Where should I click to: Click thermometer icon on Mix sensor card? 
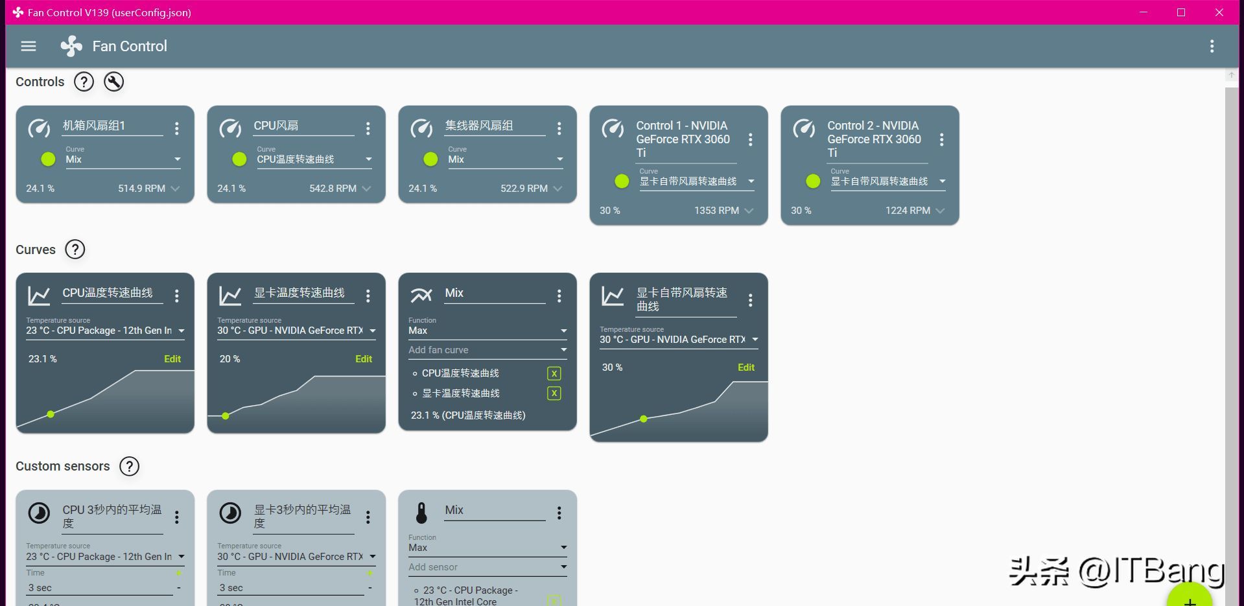pos(421,513)
